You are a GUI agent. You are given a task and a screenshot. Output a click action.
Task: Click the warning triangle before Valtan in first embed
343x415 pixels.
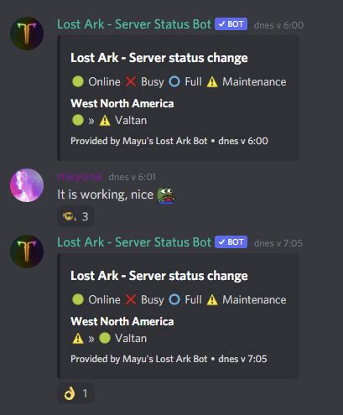click(x=105, y=121)
